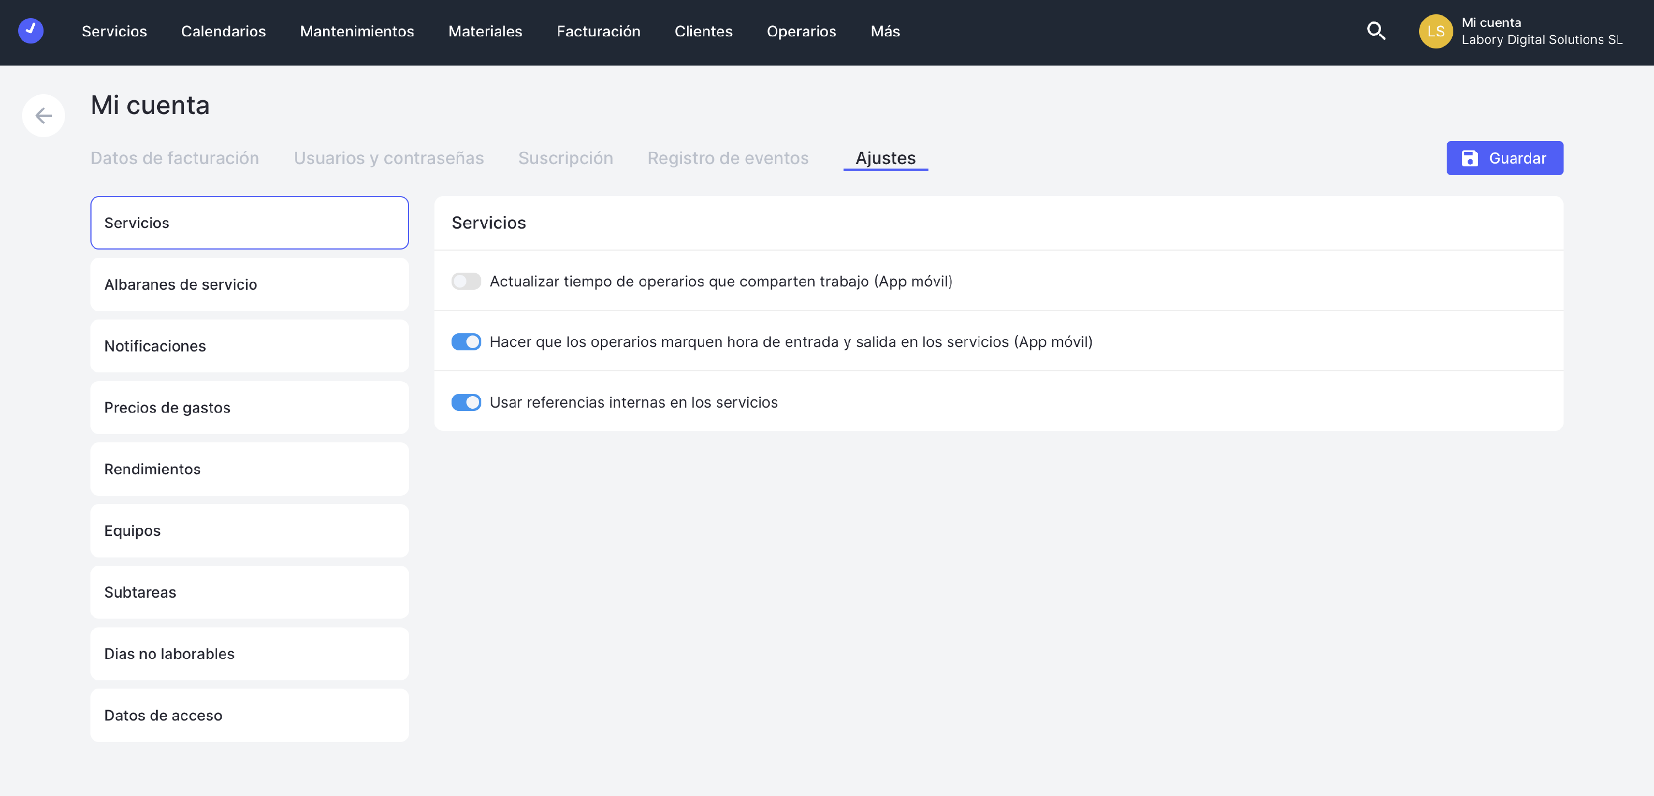The height and width of the screenshot is (796, 1654).
Task: Go to Calendarios in top navigation
Action: [223, 31]
